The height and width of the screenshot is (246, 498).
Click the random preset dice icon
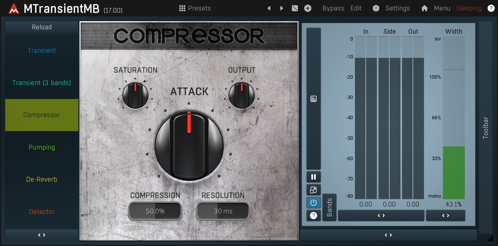click(295, 8)
